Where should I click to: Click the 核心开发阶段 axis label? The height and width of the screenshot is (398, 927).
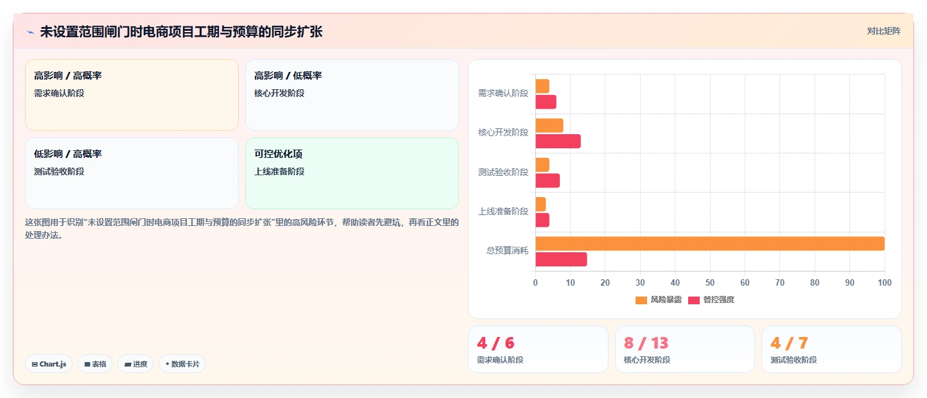coord(503,133)
